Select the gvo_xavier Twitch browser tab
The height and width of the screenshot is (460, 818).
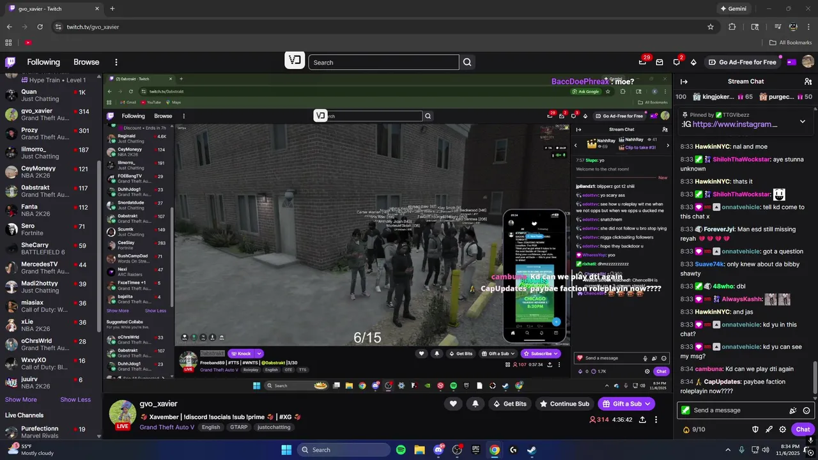pos(54,9)
